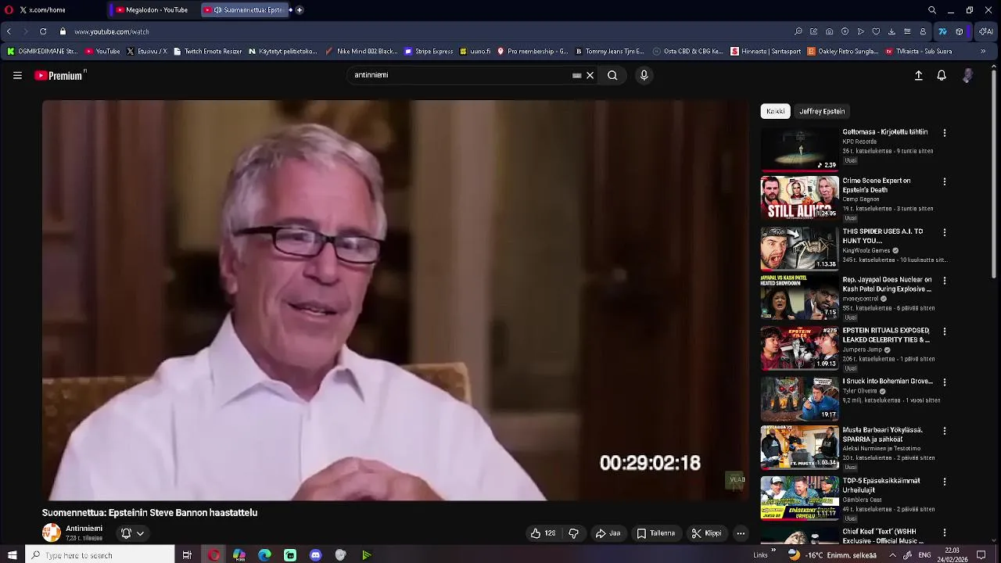Open Opera easy setup lines icon
This screenshot has width=1001, height=563.
[x=907, y=31]
